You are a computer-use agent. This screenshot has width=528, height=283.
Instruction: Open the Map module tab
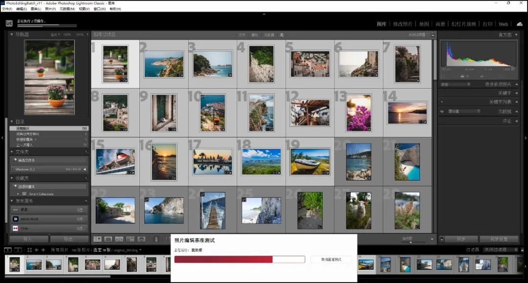click(424, 24)
